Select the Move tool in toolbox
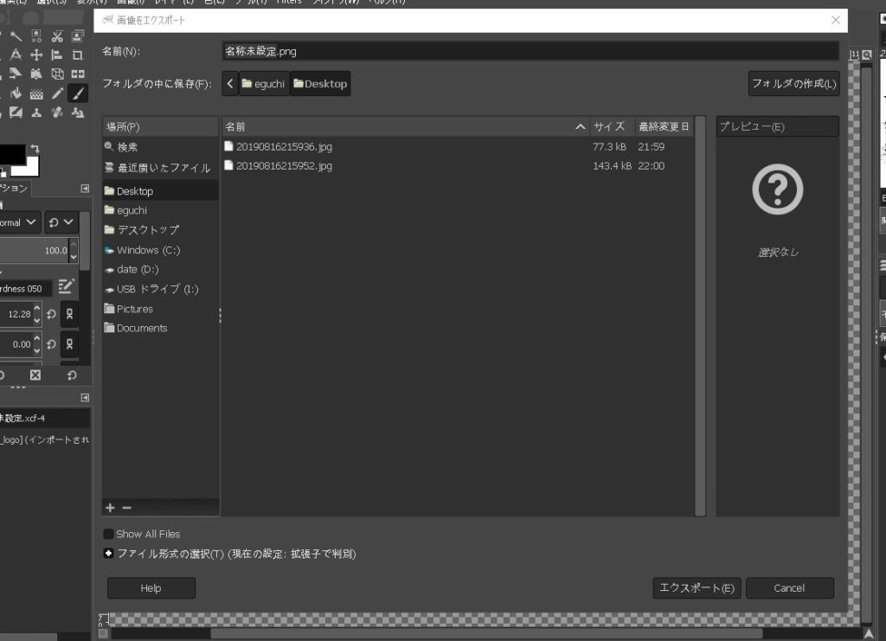Screen dimensions: 886x641 pos(36,54)
